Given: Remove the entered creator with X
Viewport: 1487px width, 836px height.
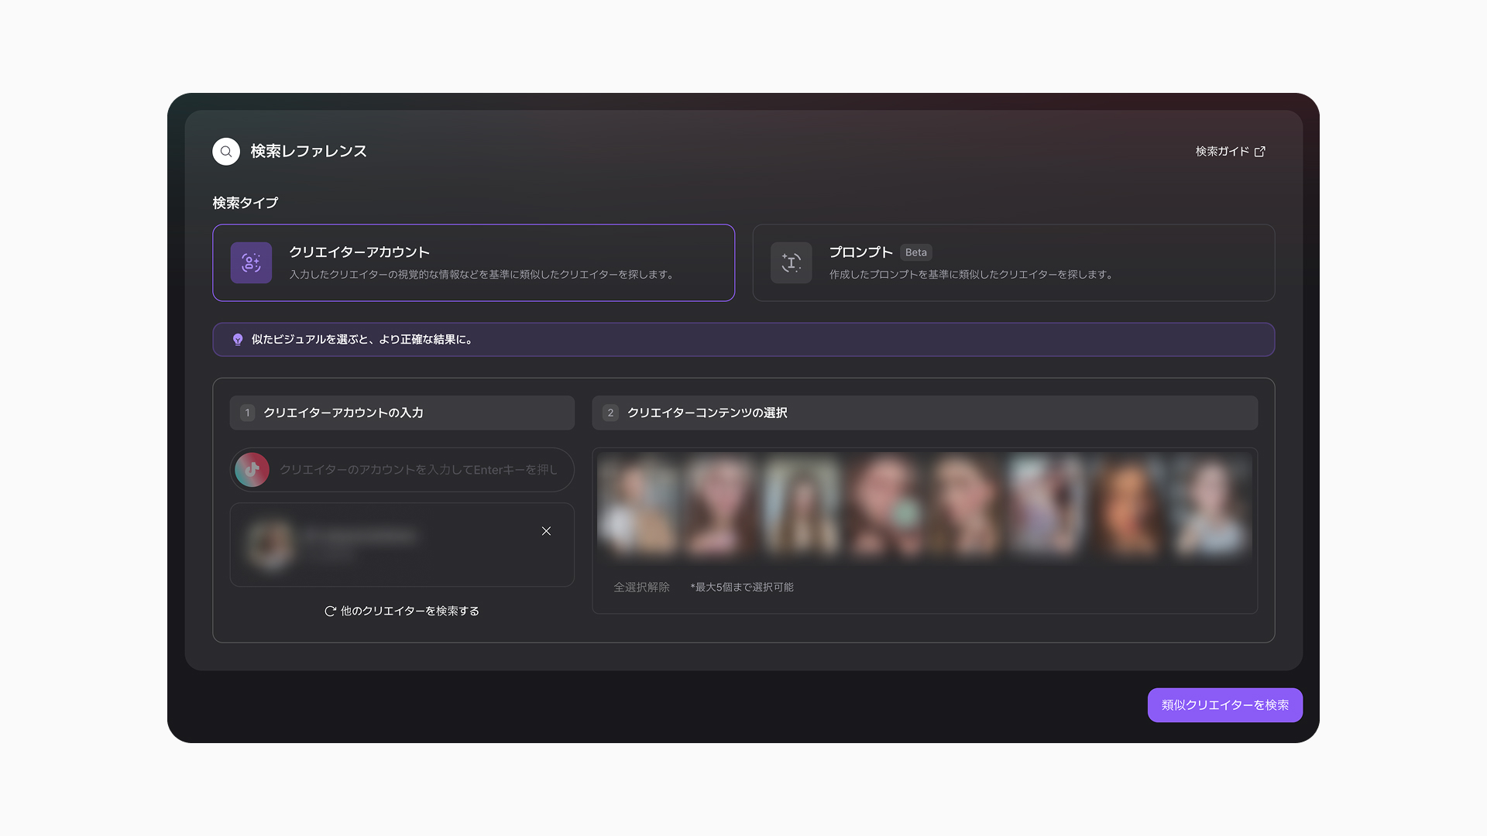Looking at the screenshot, I should coord(546,531).
